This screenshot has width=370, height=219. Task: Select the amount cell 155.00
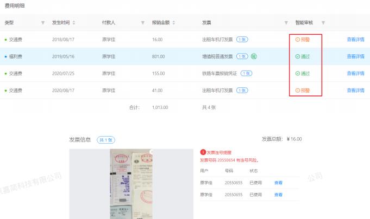click(158, 74)
